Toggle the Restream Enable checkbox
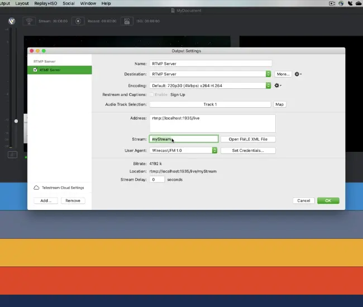363x307 pixels. pos(152,94)
